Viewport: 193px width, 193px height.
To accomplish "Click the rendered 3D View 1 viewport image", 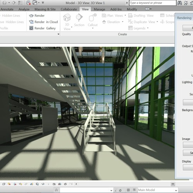I will (x=87, y=113).
